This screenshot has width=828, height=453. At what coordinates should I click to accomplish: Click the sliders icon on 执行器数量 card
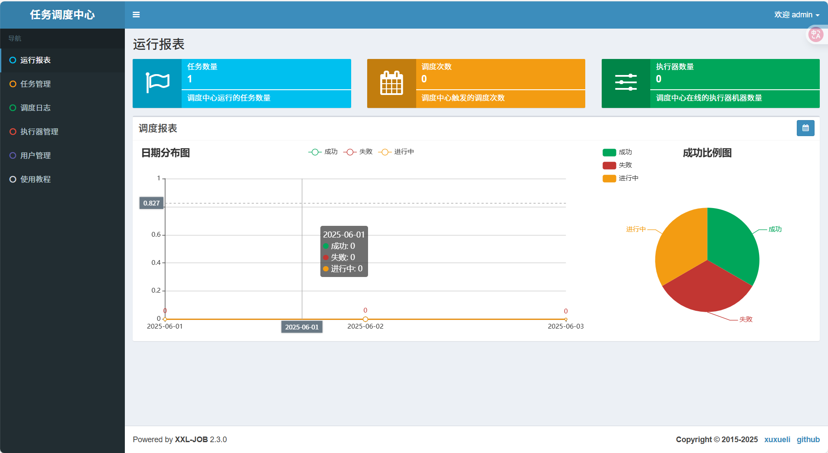(x=626, y=81)
